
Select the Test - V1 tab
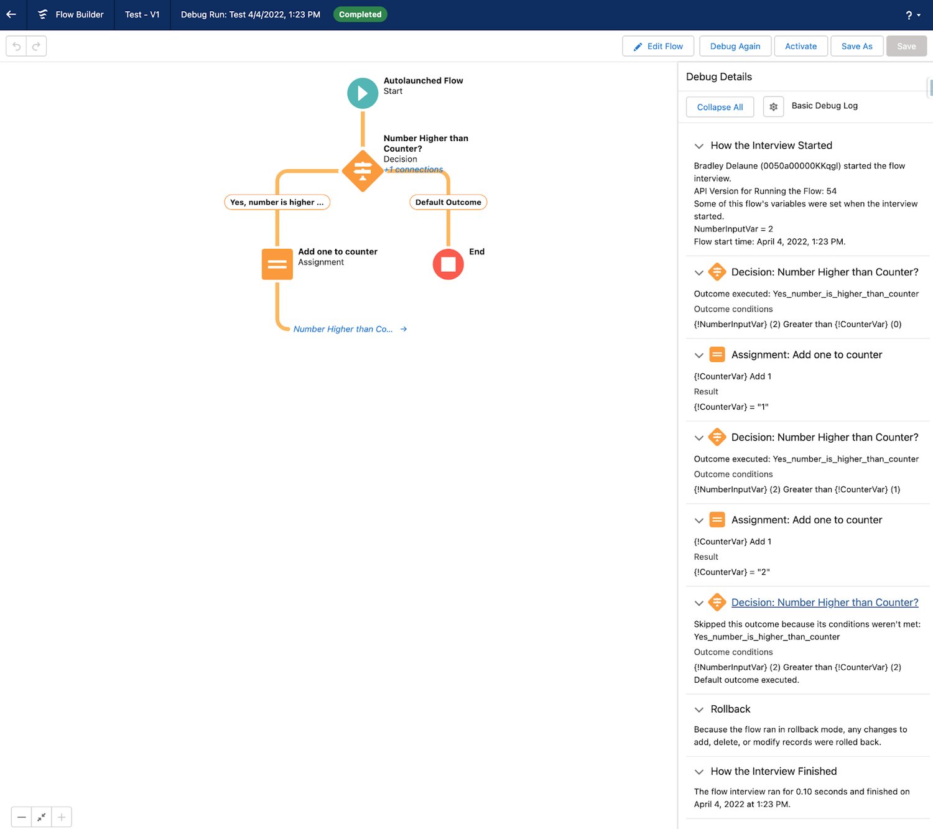click(142, 14)
